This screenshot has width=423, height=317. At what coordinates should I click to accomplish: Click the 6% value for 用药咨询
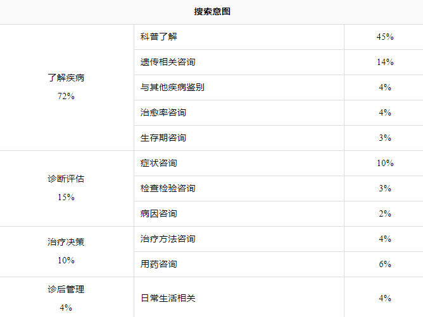coord(385,264)
